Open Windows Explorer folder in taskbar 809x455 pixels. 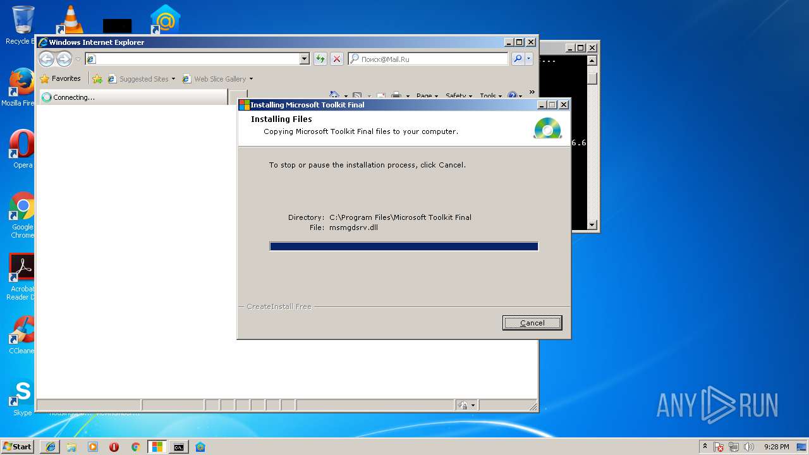tap(71, 447)
